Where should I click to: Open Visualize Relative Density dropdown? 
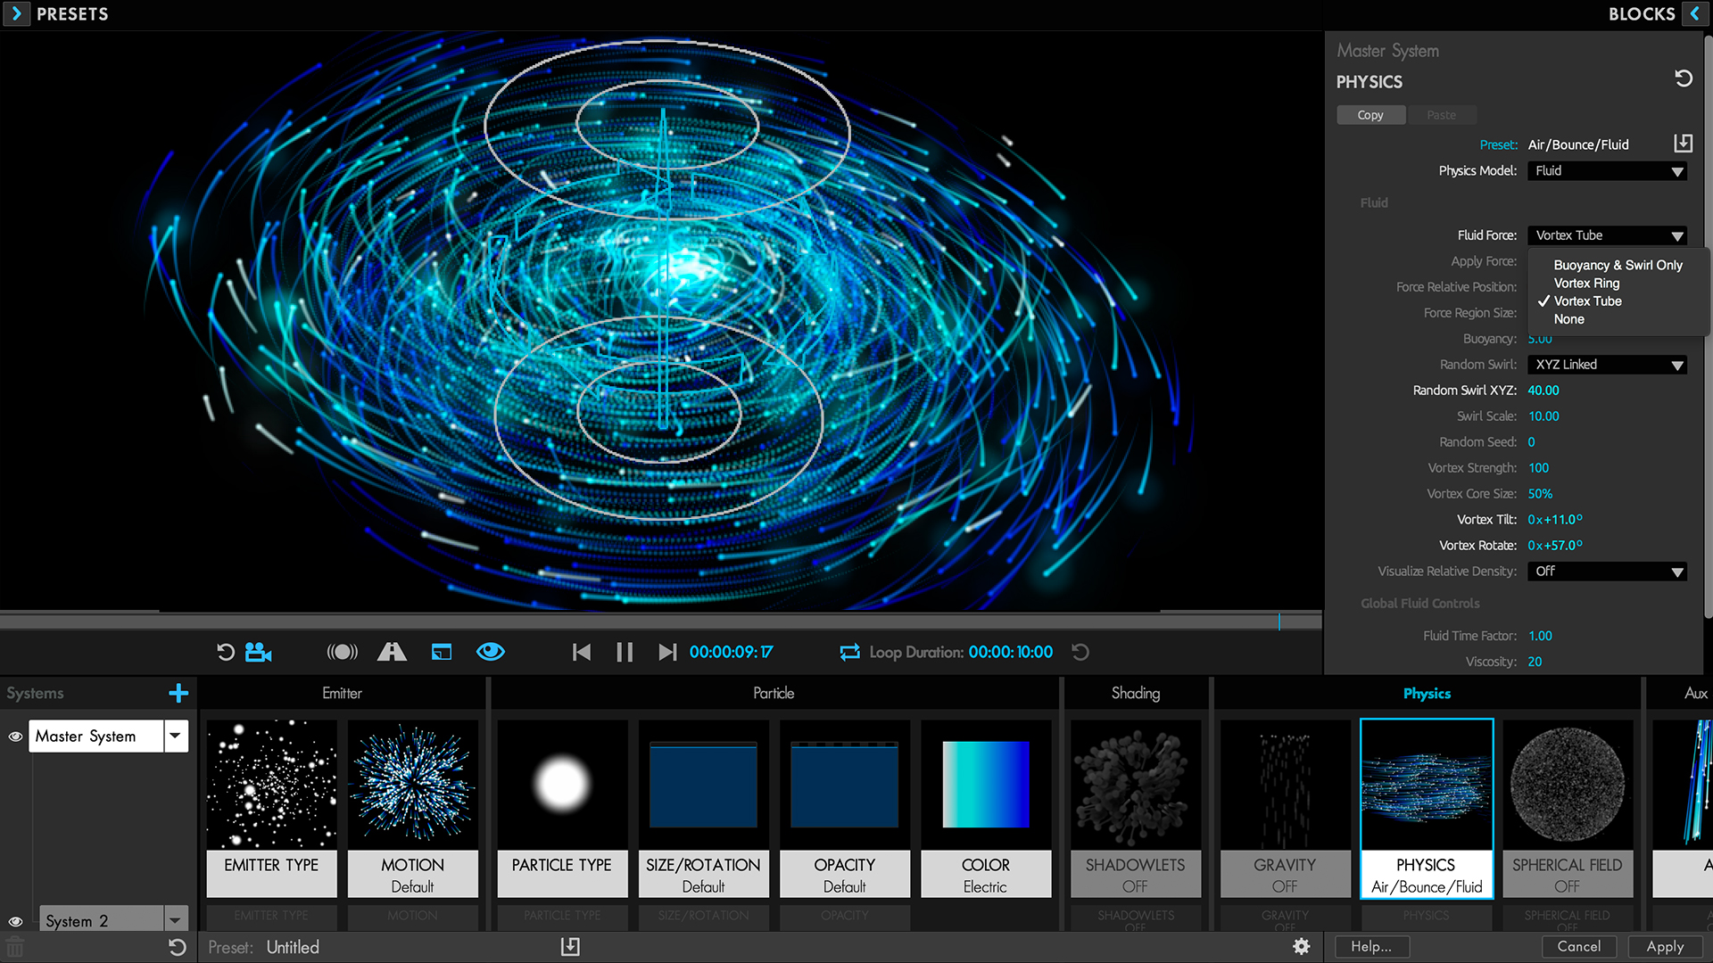[1606, 572]
